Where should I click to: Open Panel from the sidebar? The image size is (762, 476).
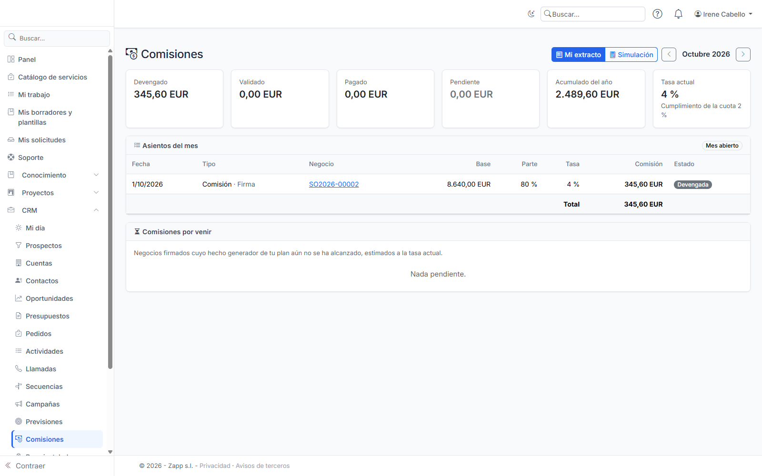(x=53, y=59)
